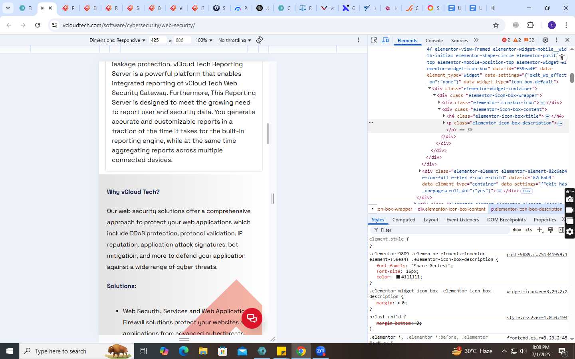Bookmark this page with the star icon
The width and height of the screenshot is (575, 359).
pos(496,25)
